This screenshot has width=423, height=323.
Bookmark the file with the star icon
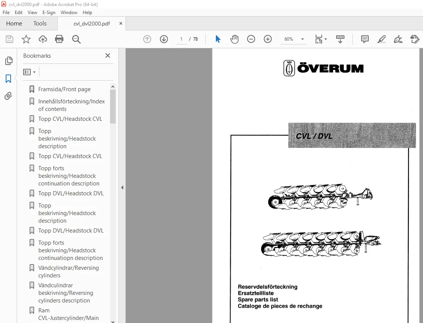[x=26, y=39]
